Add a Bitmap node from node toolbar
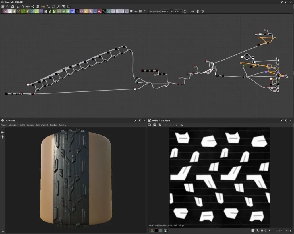The width and height of the screenshot is (294, 234). pyautogui.click(x=5, y=11)
